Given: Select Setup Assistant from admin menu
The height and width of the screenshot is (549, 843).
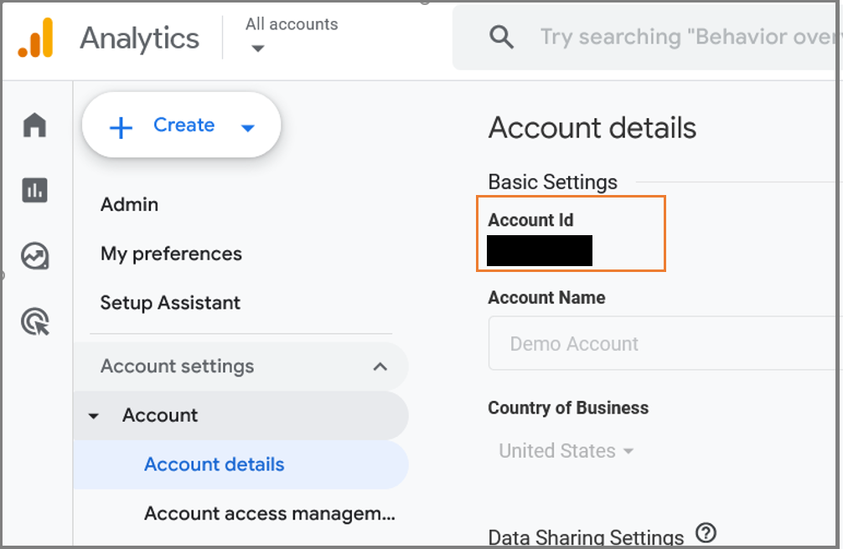Looking at the screenshot, I should [169, 303].
